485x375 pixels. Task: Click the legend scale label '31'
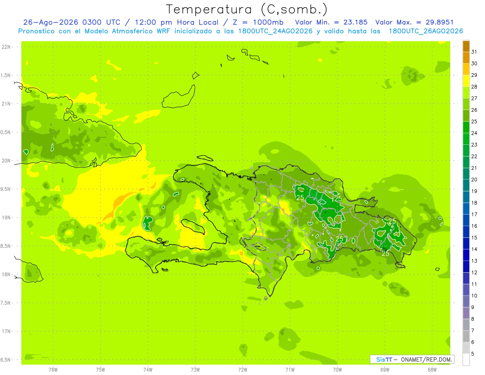click(x=474, y=52)
